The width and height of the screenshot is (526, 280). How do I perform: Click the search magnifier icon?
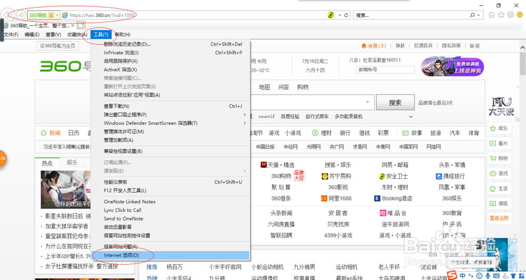[472, 15]
